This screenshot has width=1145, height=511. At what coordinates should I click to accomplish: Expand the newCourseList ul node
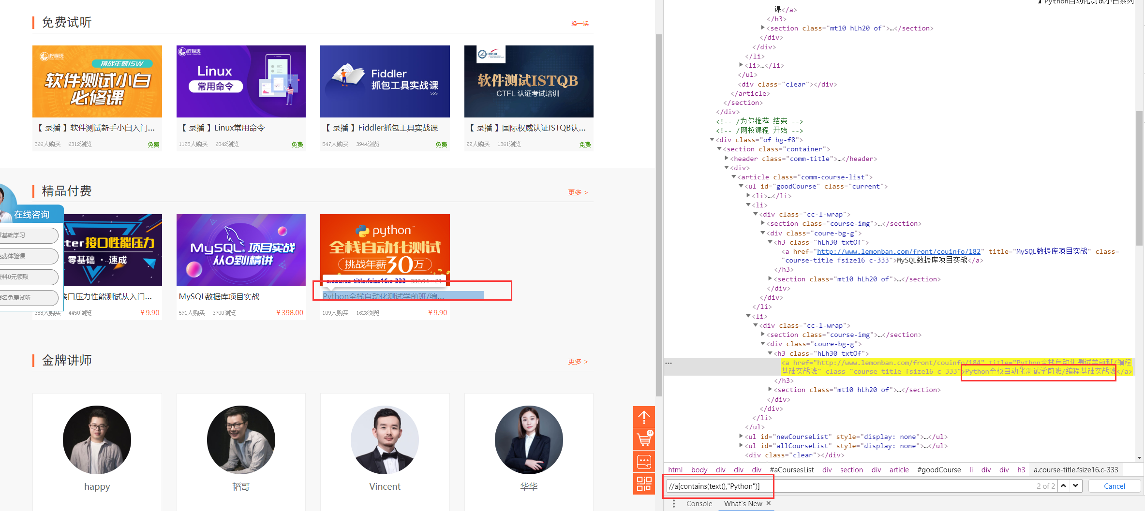coord(741,437)
